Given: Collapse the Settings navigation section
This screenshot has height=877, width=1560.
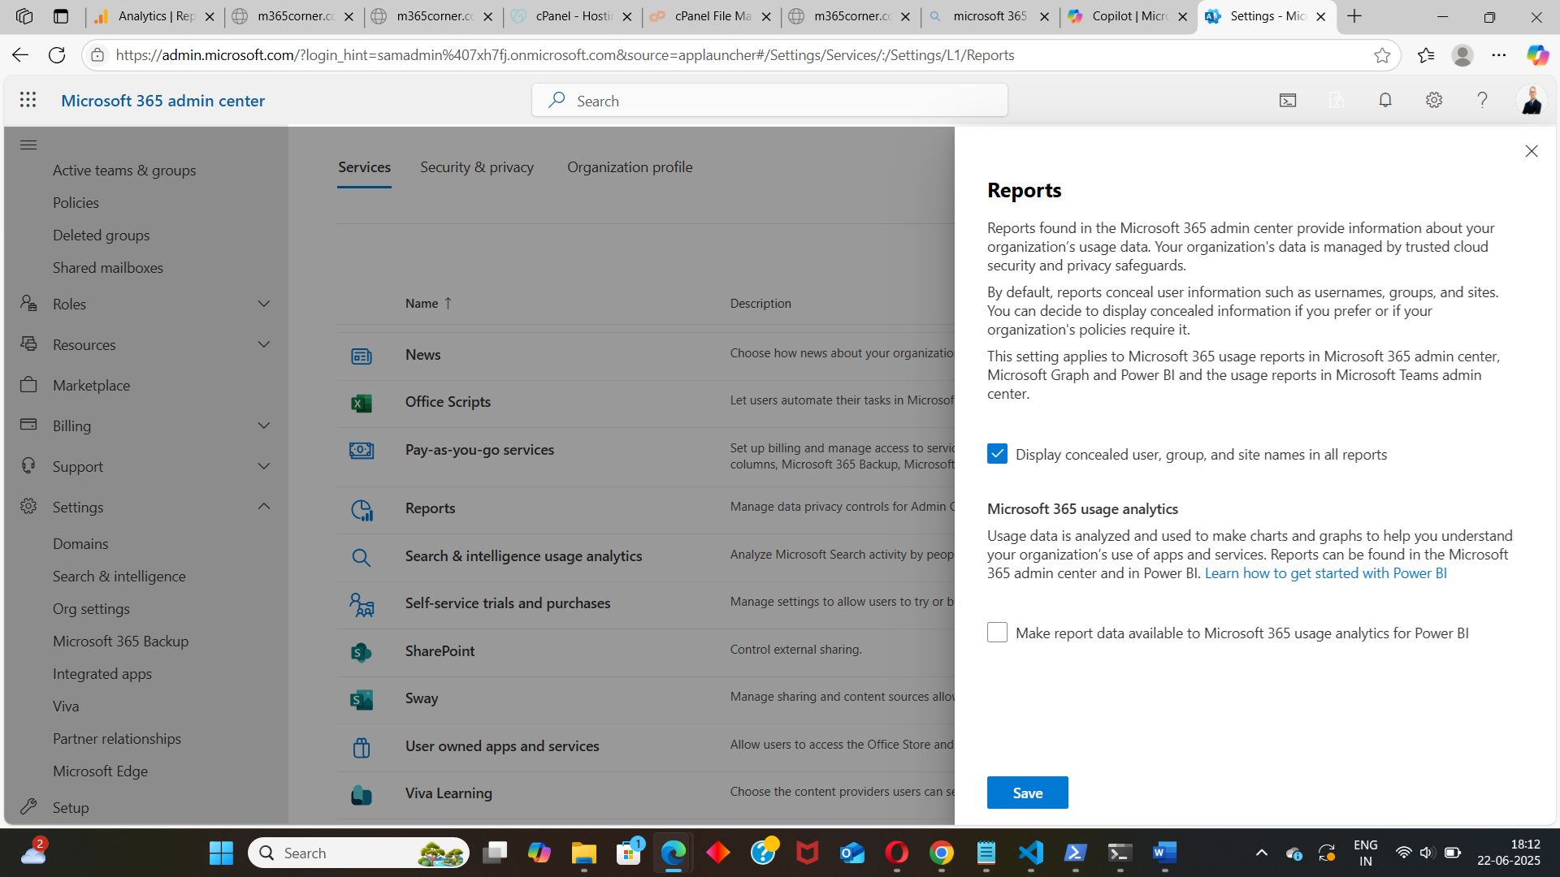Looking at the screenshot, I should tap(264, 507).
